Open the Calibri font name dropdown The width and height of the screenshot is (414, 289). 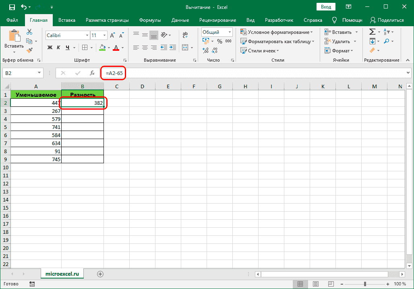pos(87,35)
